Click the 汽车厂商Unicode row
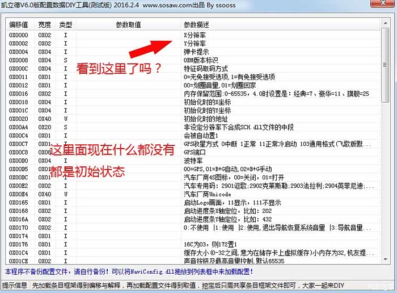Screen dimensions: 397x293 point(208,194)
